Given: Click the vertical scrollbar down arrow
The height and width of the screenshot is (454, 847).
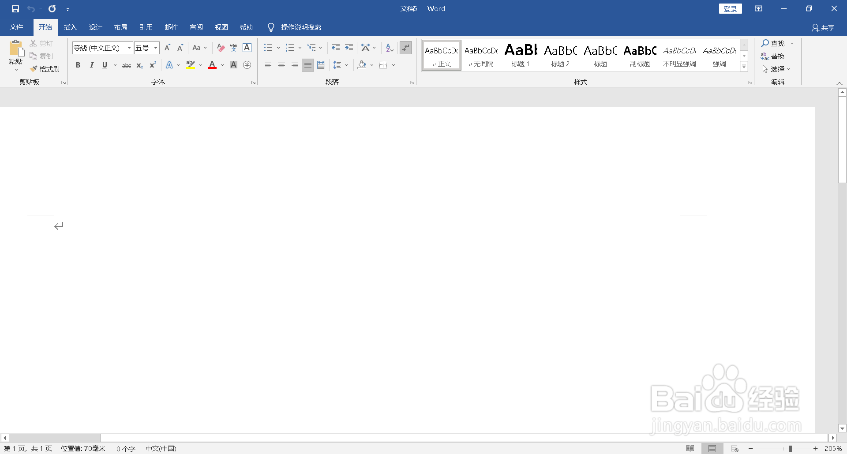Looking at the screenshot, I should [x=842, y=428].
